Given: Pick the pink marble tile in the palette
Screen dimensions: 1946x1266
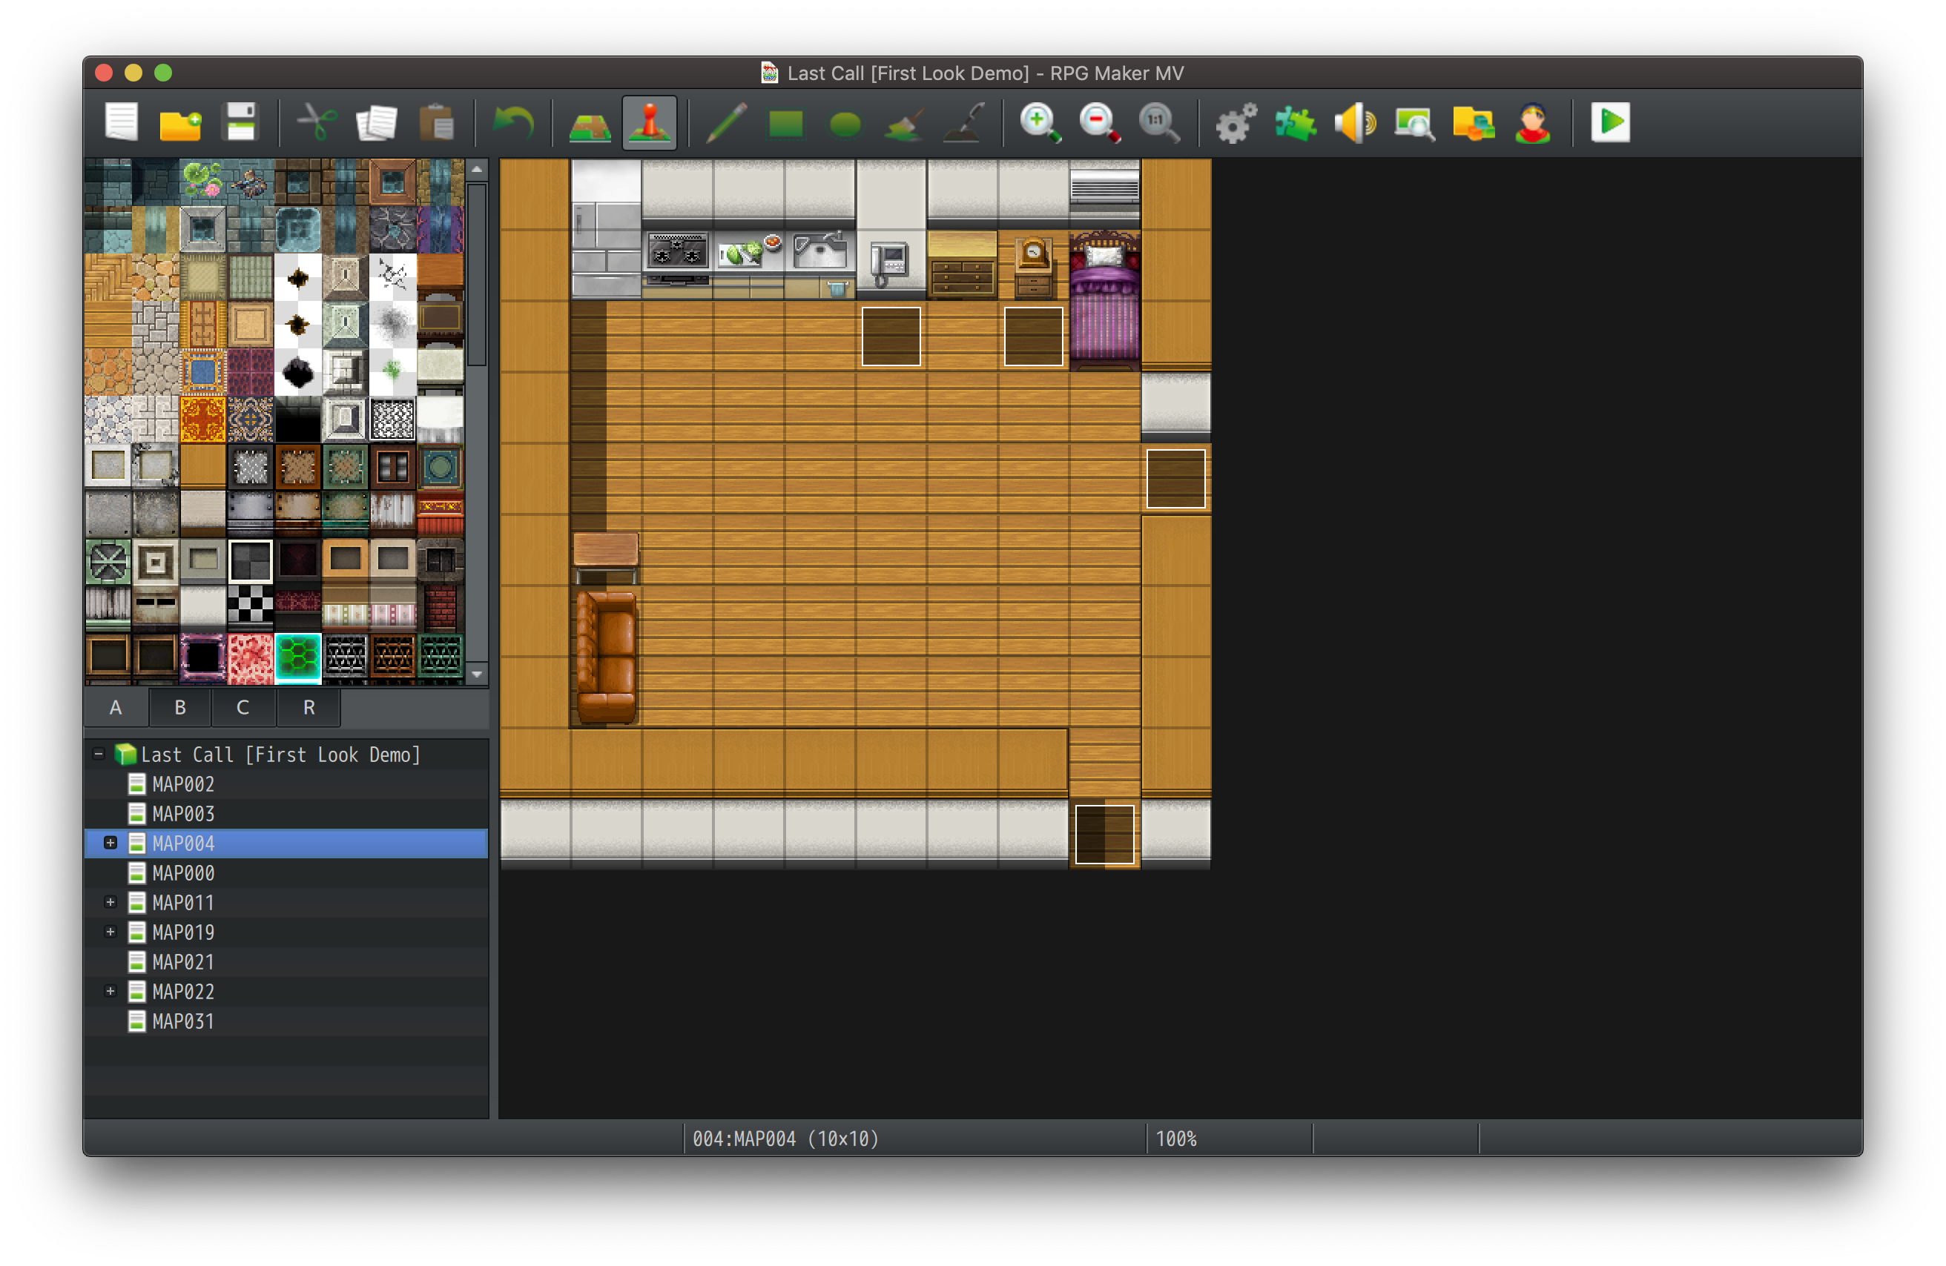Looking at the screenshot, I should pos(250,657).
